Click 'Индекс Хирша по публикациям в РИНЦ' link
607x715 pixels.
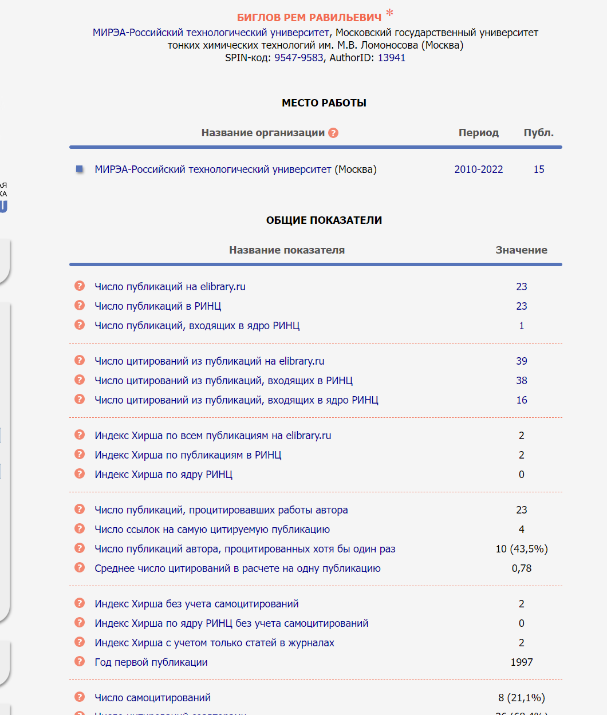(188, 455)
